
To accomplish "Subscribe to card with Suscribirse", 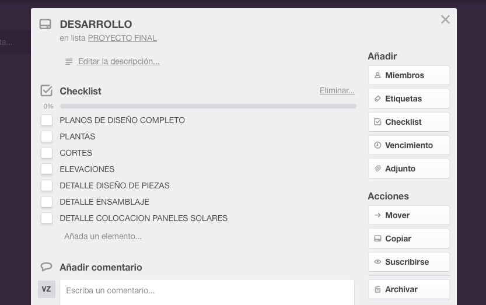I will point(408,262).
